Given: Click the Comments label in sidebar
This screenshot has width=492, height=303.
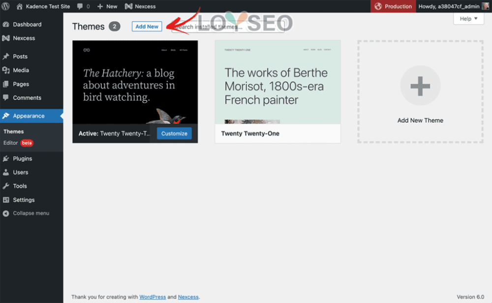Looking at the screenshot, I should [27, 98].
